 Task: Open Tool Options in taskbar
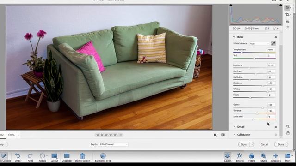[x=4, y=157]
